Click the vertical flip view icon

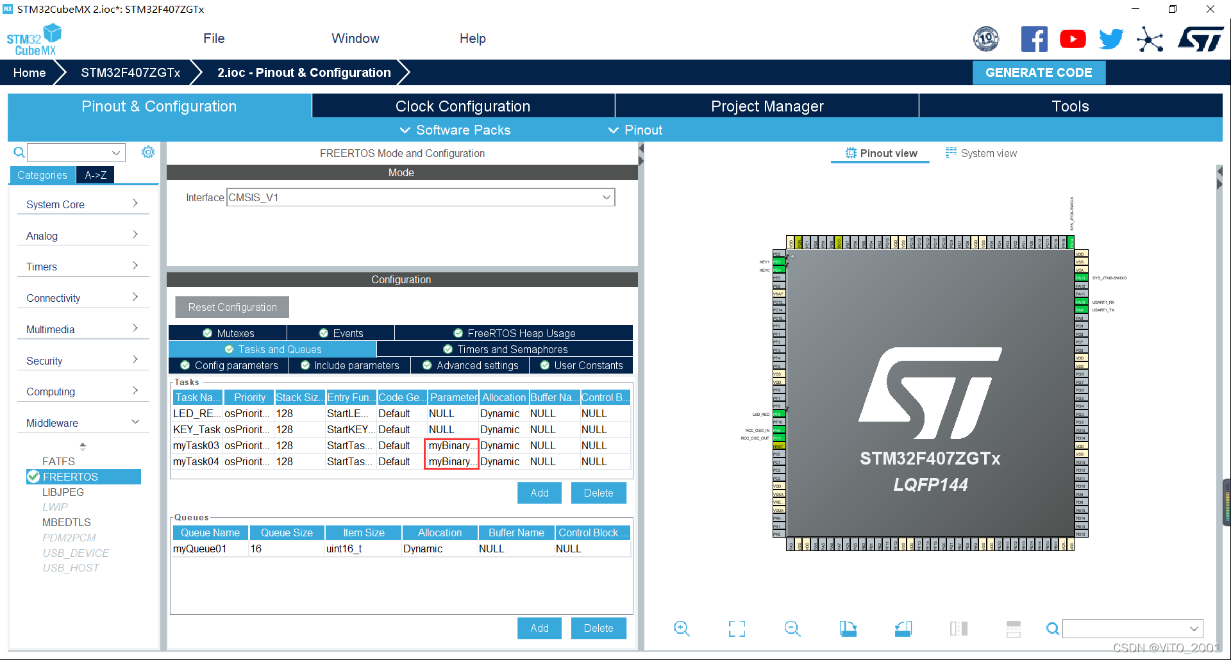point(959,629)
